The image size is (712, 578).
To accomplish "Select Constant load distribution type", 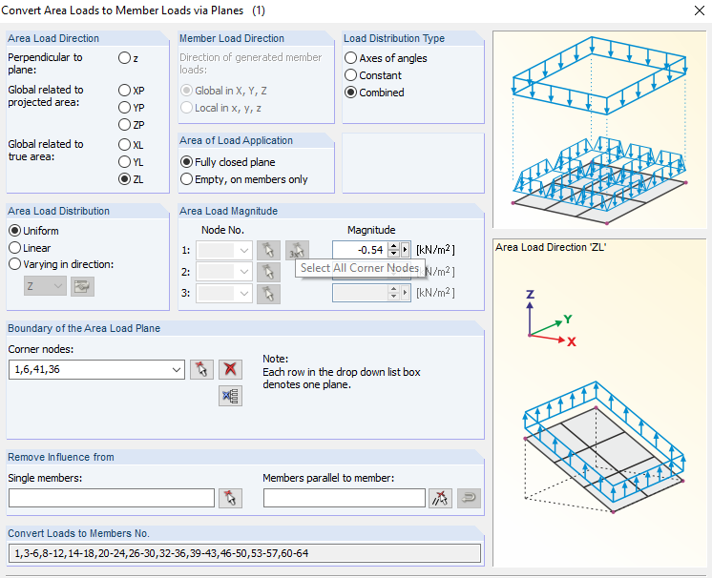I will (x=351, y=75).
